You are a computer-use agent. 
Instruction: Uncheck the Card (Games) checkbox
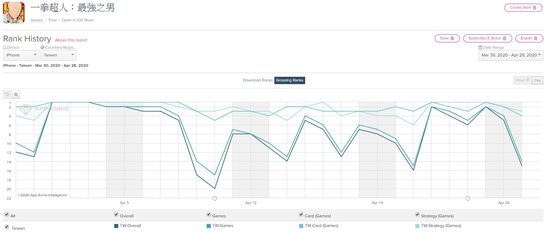point(301,214)
